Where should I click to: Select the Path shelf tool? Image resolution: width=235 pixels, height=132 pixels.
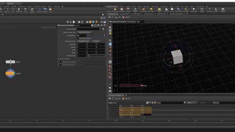pos(13,10)
